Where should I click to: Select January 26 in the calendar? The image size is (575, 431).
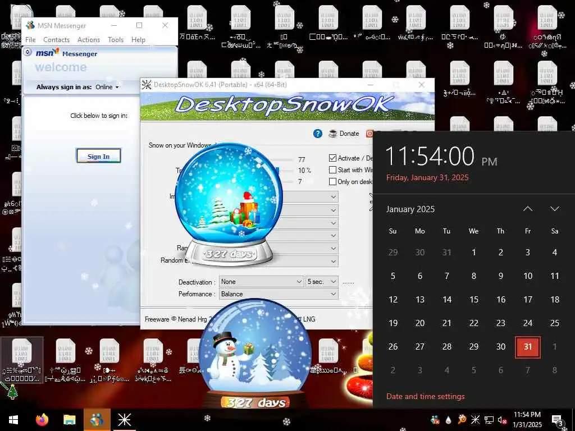point(393,347)
